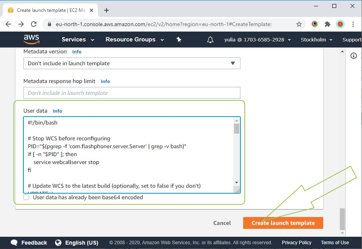Click the page vertical scrollbar thumb
362x249 pixels.
(x=342, y=219)
